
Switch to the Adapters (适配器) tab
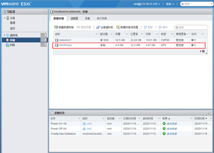coord(74,18)
